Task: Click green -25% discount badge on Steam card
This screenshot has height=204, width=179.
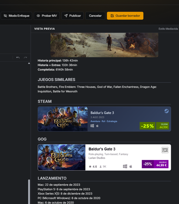Action: tap(147, 126)
